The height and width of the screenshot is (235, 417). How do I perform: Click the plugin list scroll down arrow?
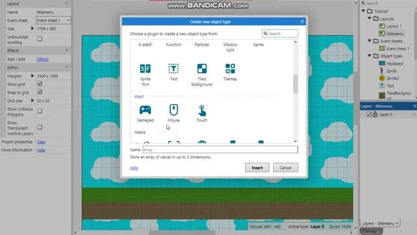tap(295, 141)
